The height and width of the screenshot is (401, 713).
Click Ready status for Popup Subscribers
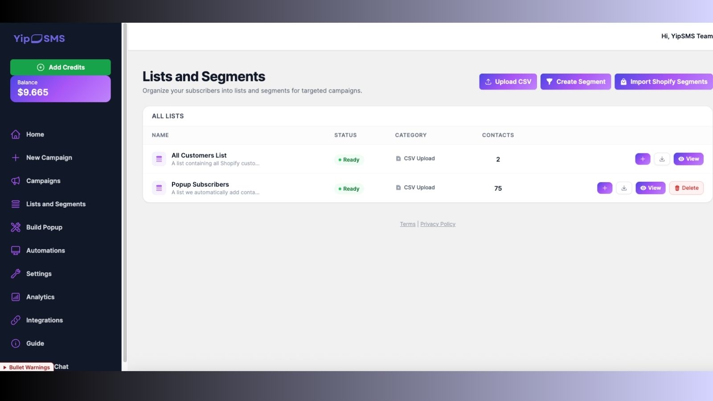(x=349, y=188)
